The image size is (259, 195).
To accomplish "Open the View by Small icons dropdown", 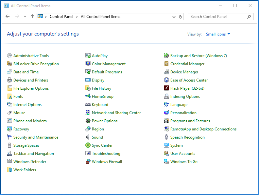I will [x=218, y=34].
